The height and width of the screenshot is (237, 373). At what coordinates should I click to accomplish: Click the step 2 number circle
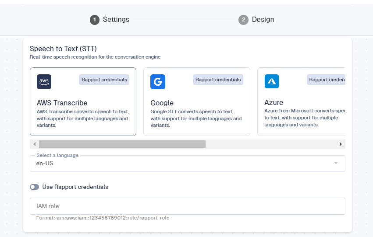coord(243,20)
